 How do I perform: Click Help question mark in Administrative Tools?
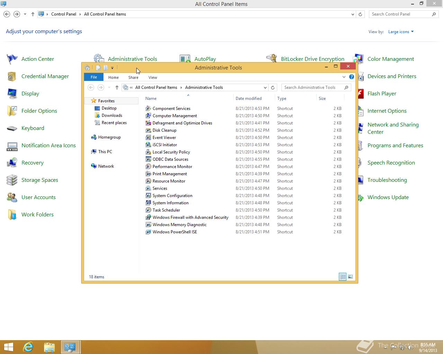(352, 77)
